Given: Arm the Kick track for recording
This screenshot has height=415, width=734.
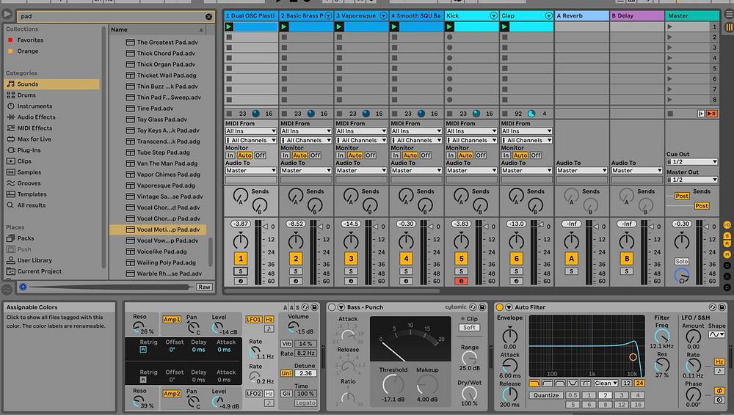Looking at the screenshot, I should coord(461,281).
